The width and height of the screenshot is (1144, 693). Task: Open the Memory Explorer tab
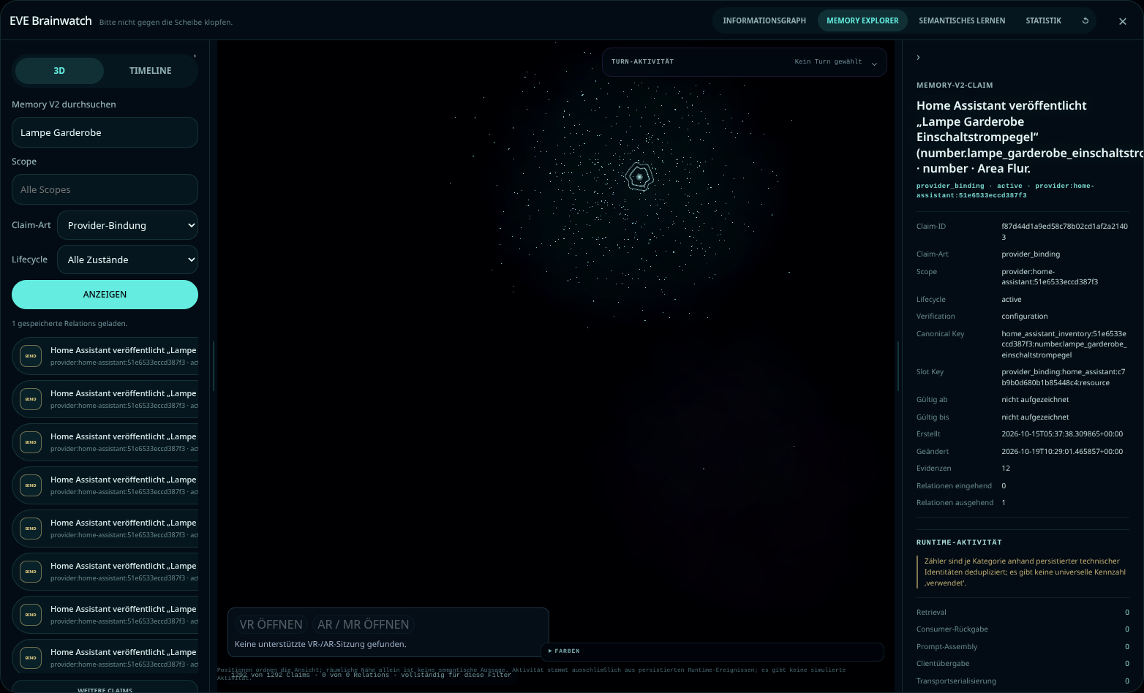[862, 20]
